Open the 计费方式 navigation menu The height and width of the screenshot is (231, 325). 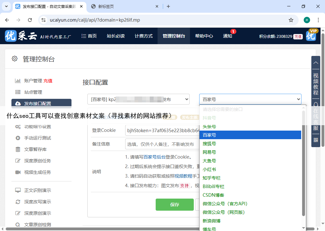pos(144,36)
